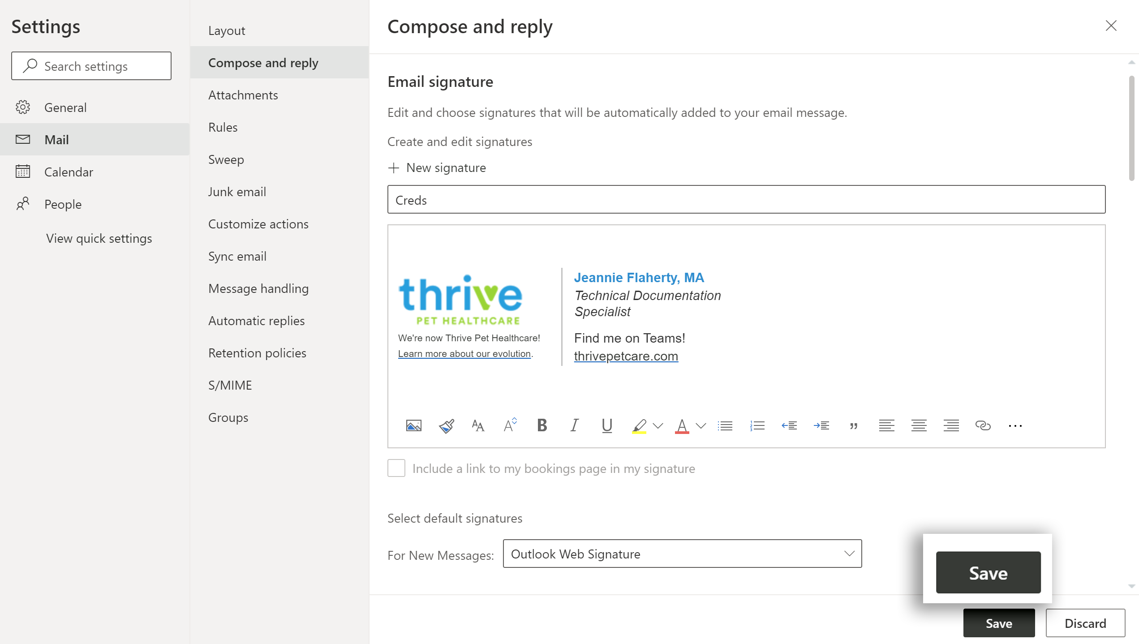Expand font color options arrow
Image resolution: width=1139 pixels, height=644 pixels.
pos(701,425)
